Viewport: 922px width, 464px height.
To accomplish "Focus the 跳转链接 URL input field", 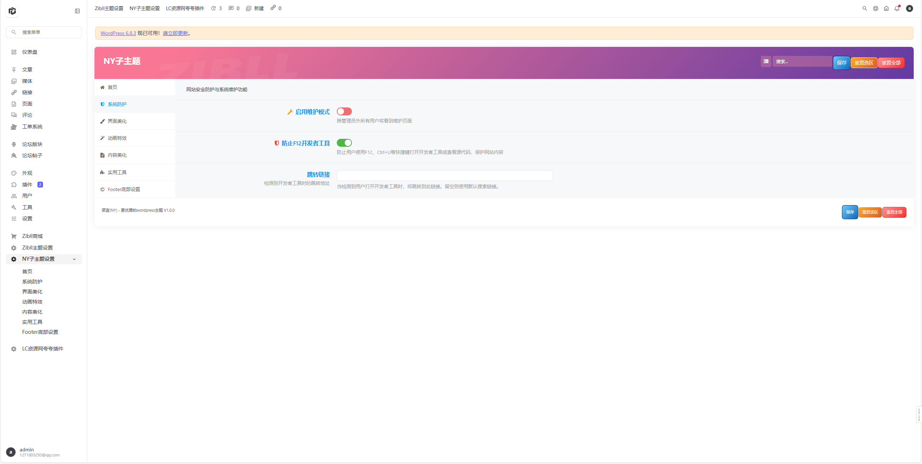I will (x=444, y=176).
